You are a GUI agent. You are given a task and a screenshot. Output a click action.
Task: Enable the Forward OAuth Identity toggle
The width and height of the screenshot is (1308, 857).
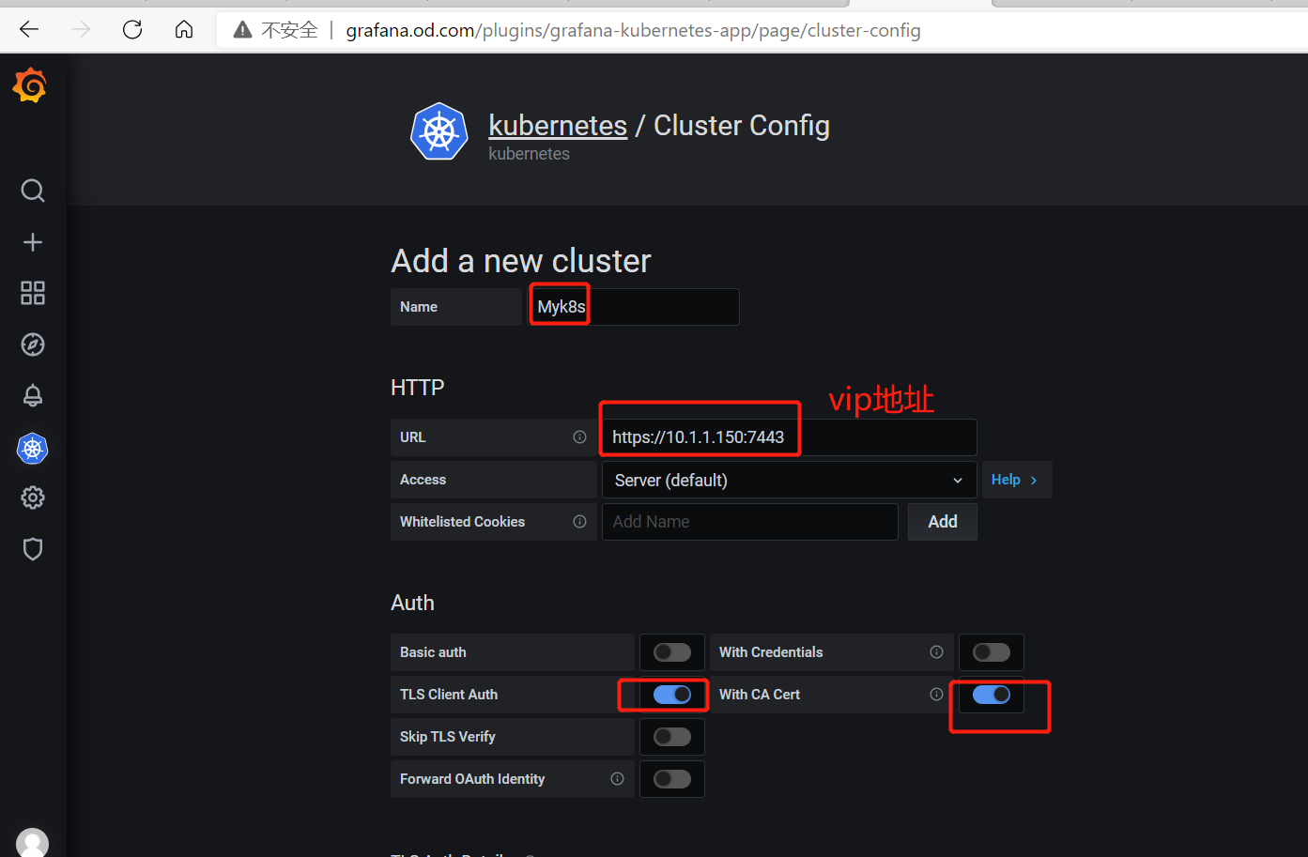[672, 779]
